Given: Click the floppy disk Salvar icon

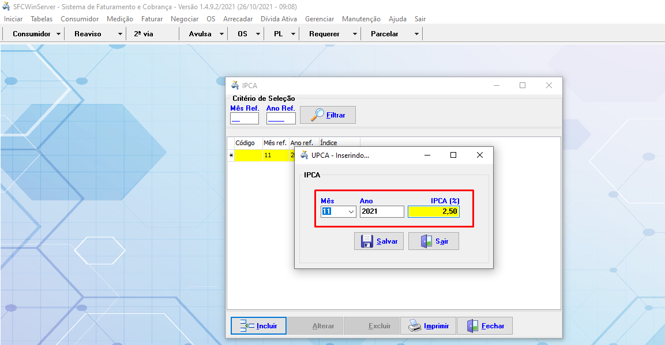Looking at the screenshot, I should [x=367, y=241].
